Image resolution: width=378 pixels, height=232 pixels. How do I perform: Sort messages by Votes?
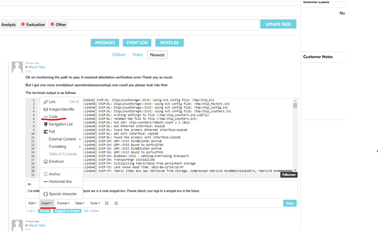[138, 54]
